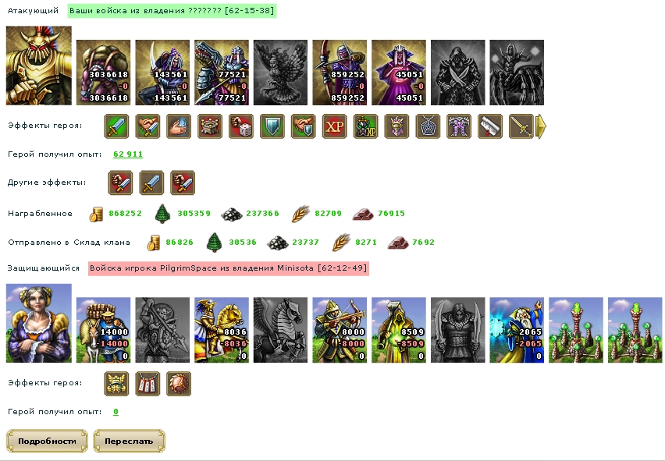Select the defender heroine portrait

[x=39, y=323]
